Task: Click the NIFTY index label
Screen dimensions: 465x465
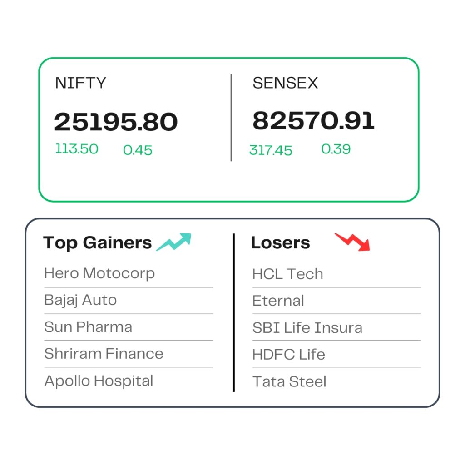Action: (x=80, y=83)
